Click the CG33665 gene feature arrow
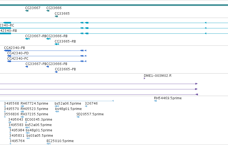This screenshot has width=228, height=145. (56, 16)
